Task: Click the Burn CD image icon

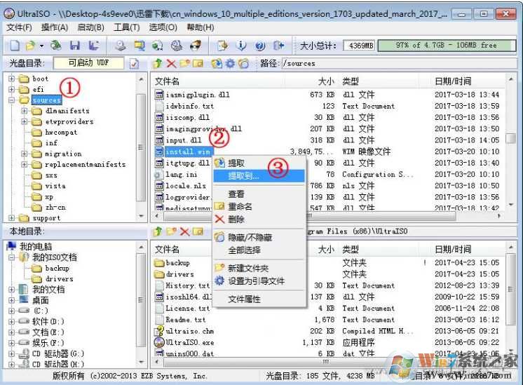Action: (x=196, y=46)
